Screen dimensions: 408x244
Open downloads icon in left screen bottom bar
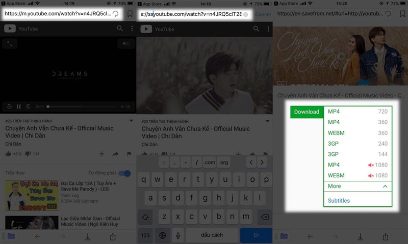[x=88, y=236]
